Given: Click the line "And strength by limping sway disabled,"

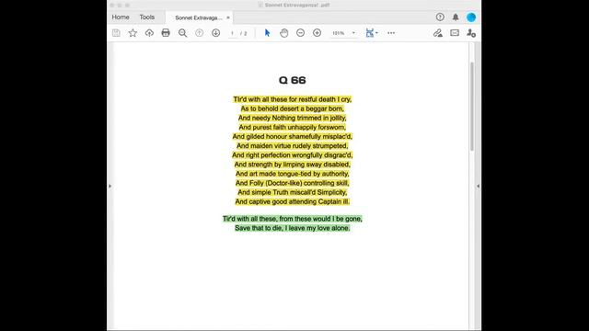Looking at the screenshot, I should [x=293, y=165].
